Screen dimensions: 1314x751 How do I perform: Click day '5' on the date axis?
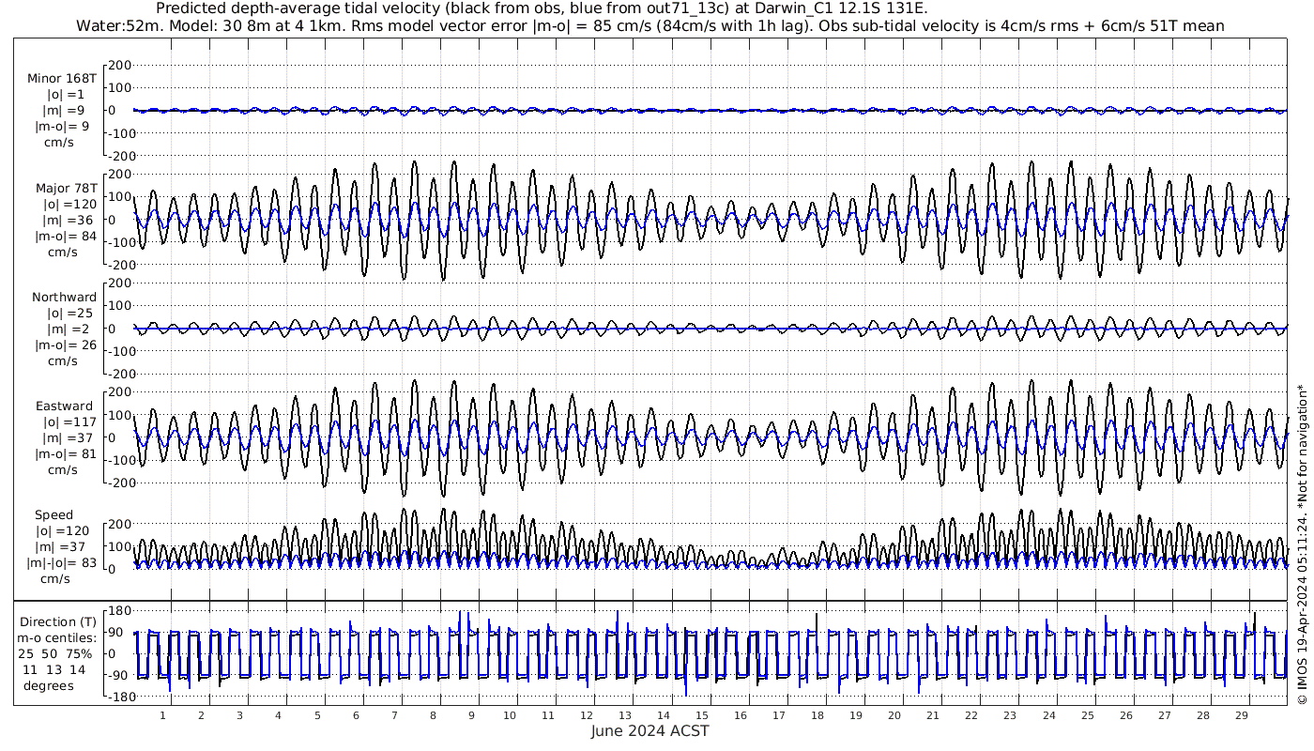click(317, 715)
